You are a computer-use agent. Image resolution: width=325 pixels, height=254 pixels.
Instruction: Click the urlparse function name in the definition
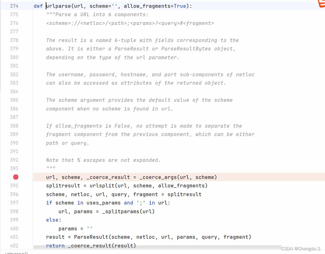[59, 6]
